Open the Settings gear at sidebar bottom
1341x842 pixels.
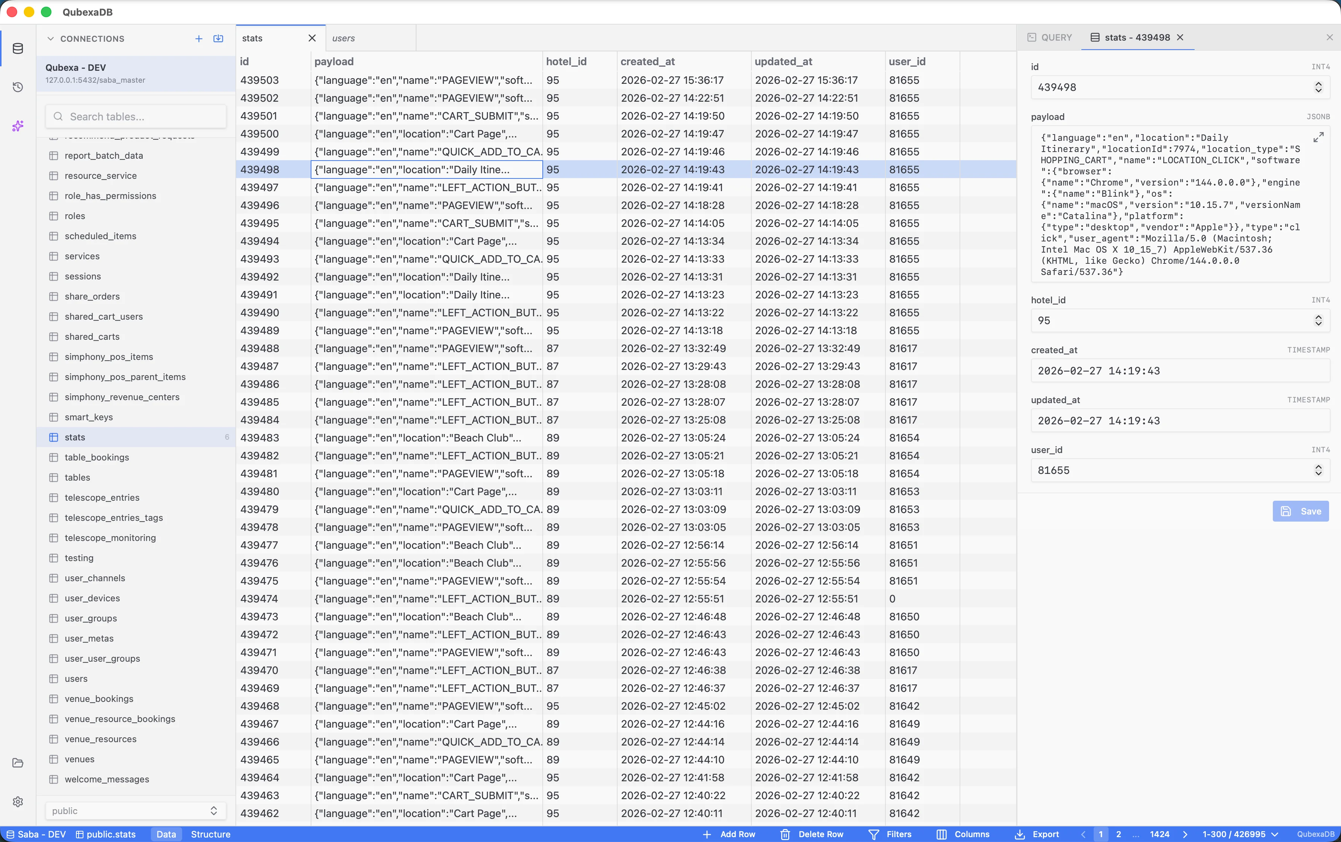18,801
